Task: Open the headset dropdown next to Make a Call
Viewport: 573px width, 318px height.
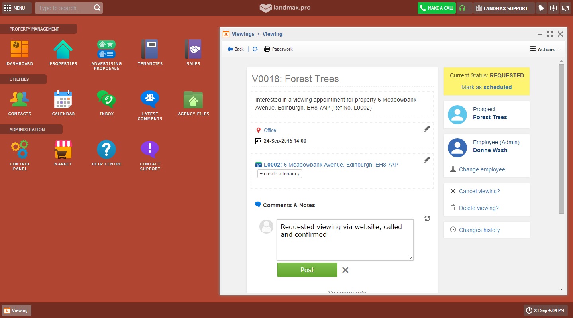Action: coord(464,8)
